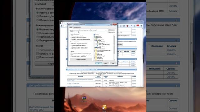Click the 'Сохранить установки' button
Image resolution: width=200 pixels, height=112 pixels.
tap(81, 59)
